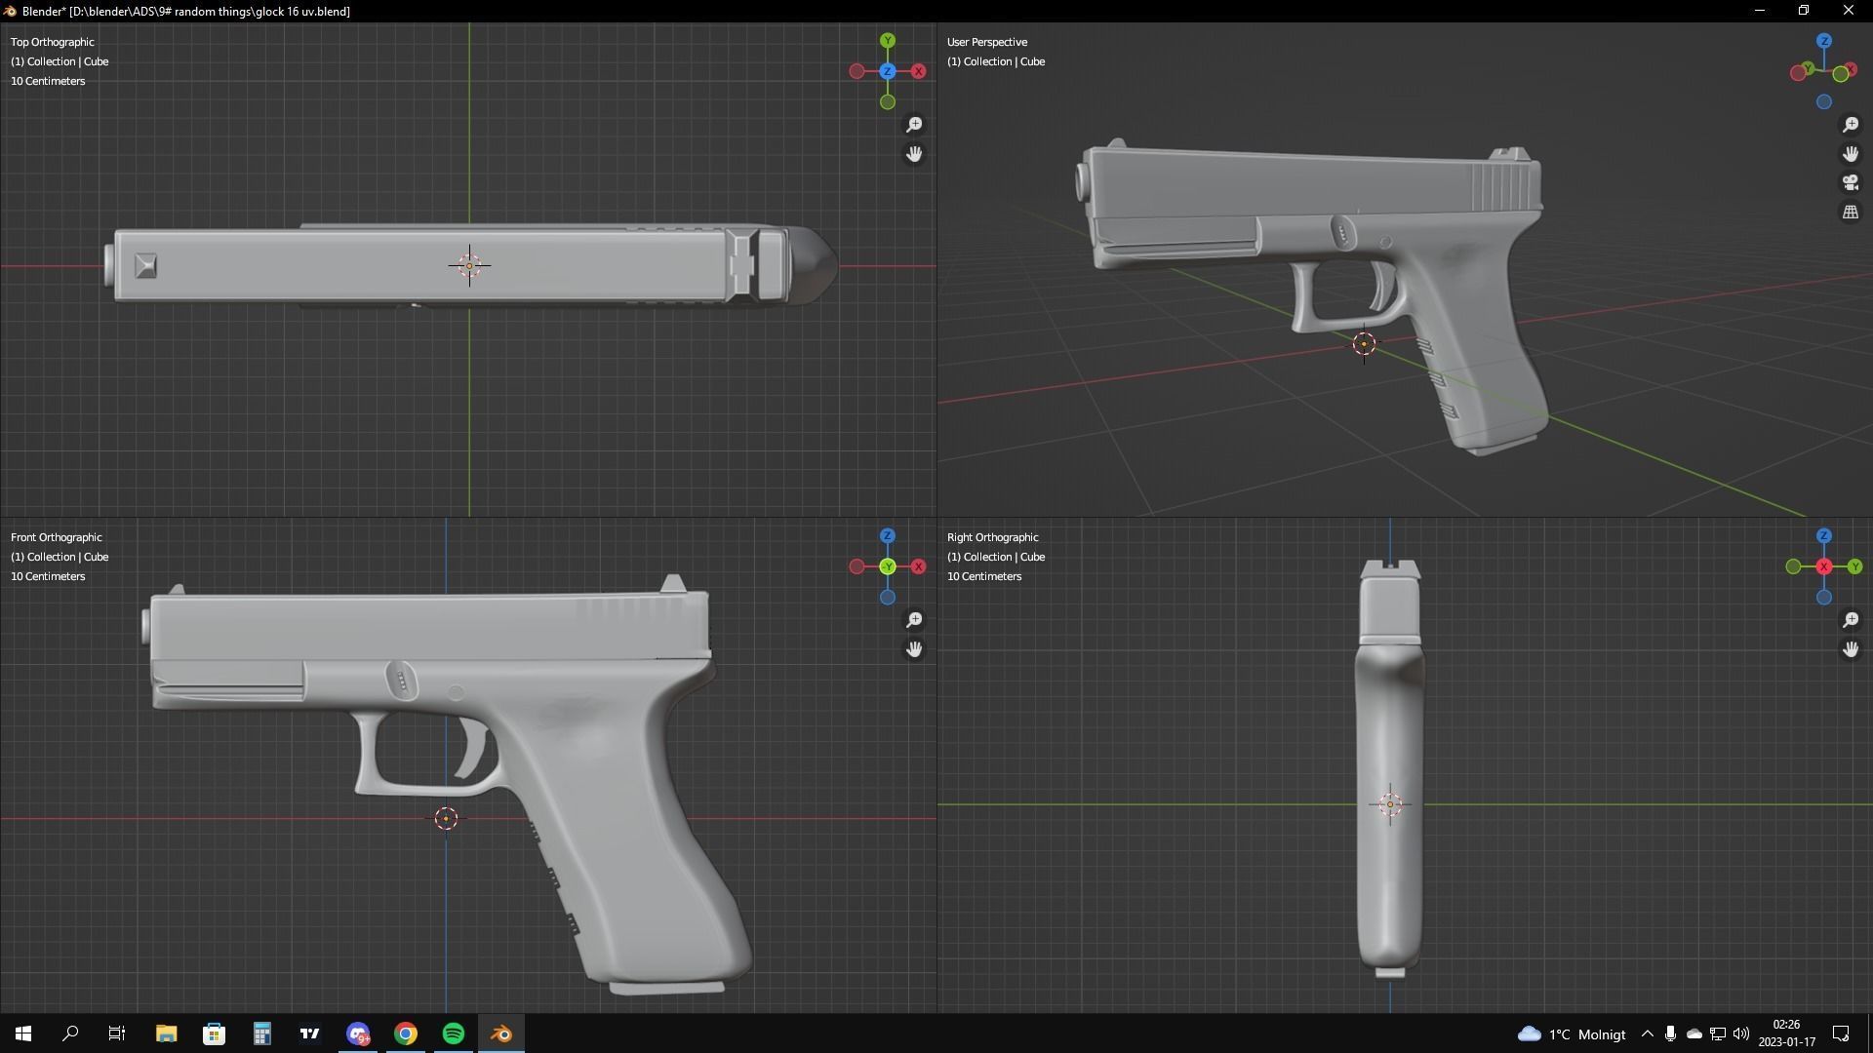
Task: Click the 3D cursor in User Perspective viewport
Action: click(x=1364, y=343)
